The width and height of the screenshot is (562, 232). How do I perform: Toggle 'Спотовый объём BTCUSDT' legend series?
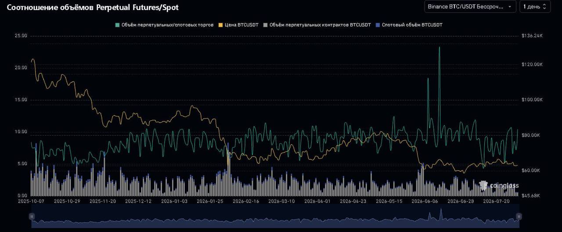pyautogui.click(x=409, y=25)
